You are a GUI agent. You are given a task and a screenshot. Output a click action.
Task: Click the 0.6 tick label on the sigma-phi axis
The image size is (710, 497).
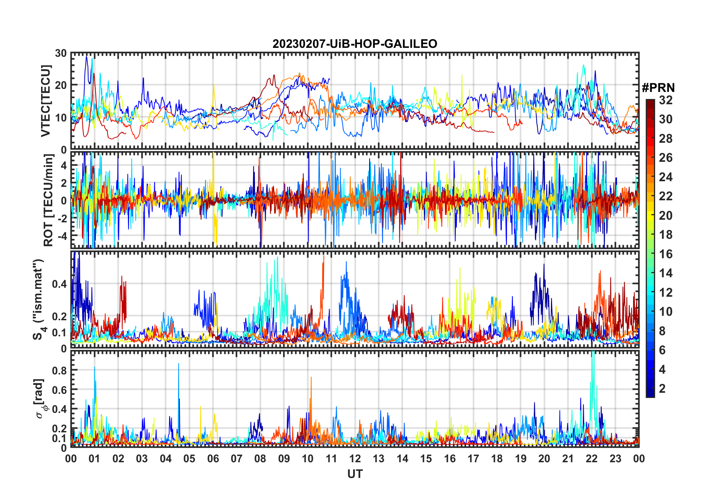[x=59, y=390]
